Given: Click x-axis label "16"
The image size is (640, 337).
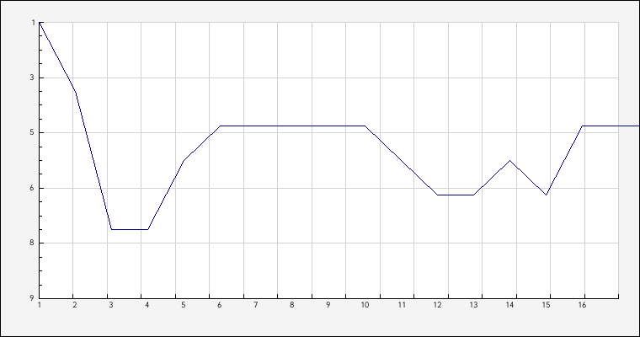Looking at the screenshot, I should point(583,305).
